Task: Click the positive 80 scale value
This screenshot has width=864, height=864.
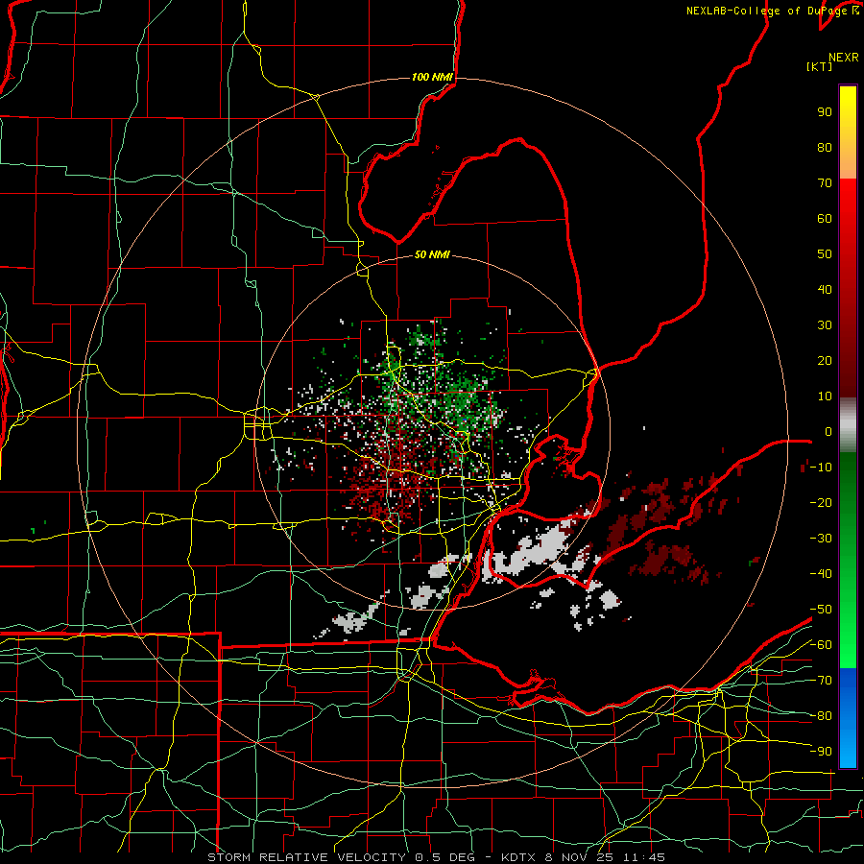Action: [x=825, y=147]
